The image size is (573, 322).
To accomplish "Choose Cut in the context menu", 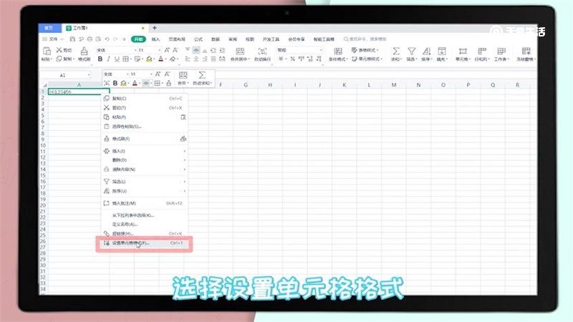I will [145, 108].
